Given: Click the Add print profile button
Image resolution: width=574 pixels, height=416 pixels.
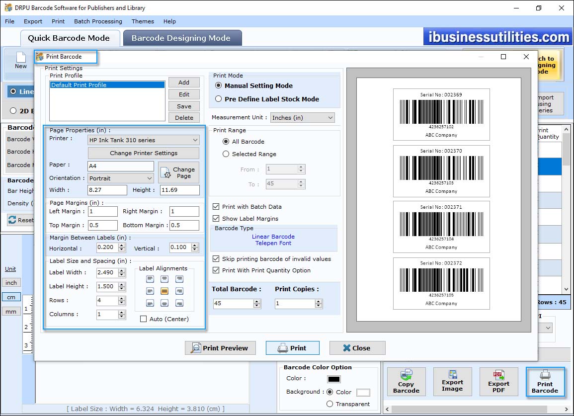Looking at the screenshot, I should 184,83.
